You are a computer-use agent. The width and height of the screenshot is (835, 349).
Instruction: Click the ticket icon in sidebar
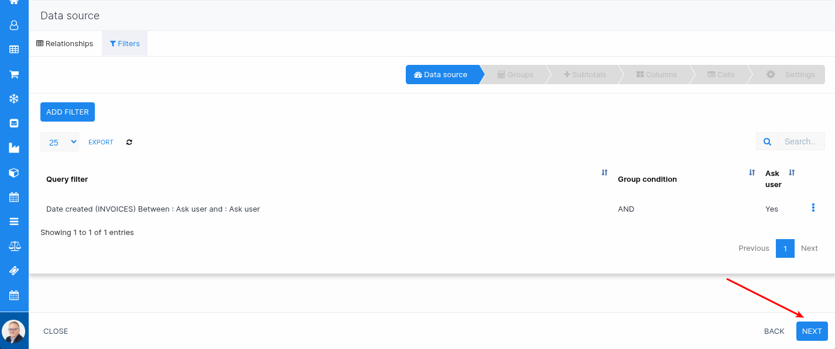(14, 271)
